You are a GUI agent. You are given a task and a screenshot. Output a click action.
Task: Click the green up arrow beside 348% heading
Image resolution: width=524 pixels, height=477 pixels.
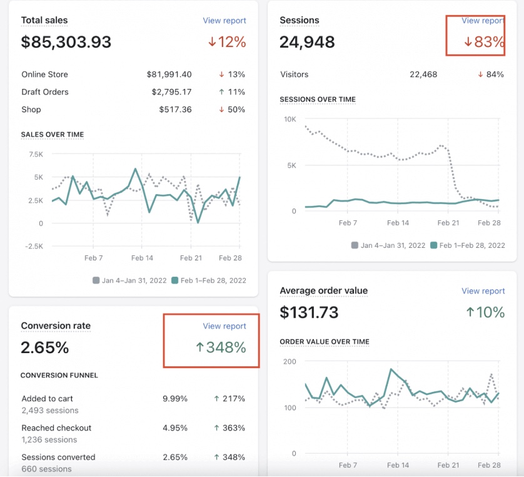tap(200, 347)
